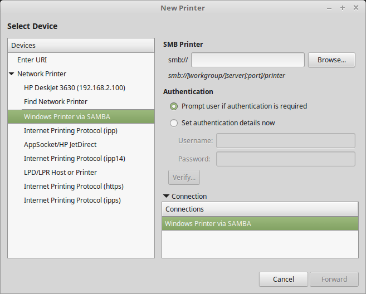Image resolution: width=366 pixels, height=294 pixels.
Task: Maximize the New Printer window
Action: 342,8
